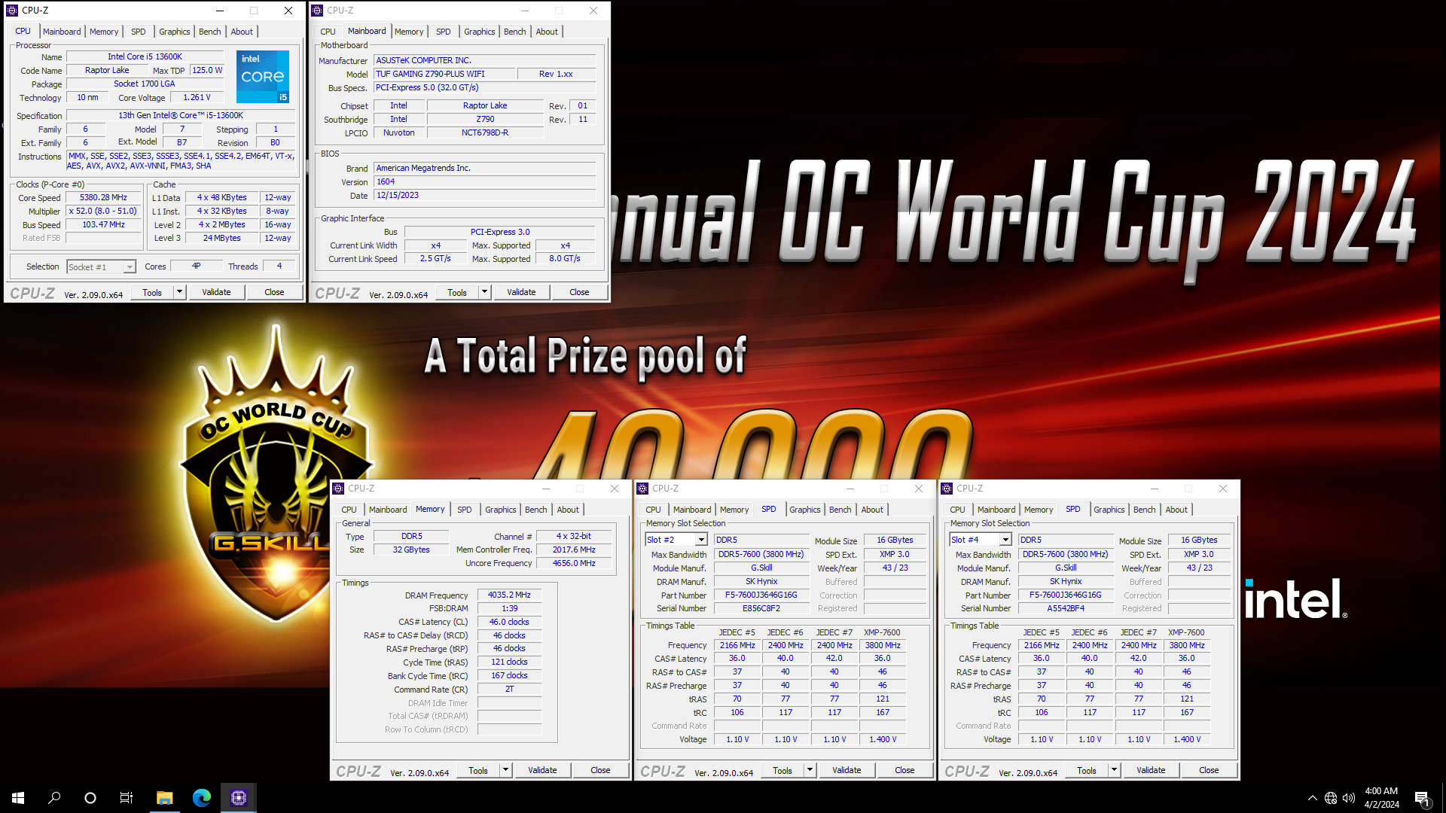Click Close button in Memory window
1446x813 pixels.
click(x=600, y=770)
